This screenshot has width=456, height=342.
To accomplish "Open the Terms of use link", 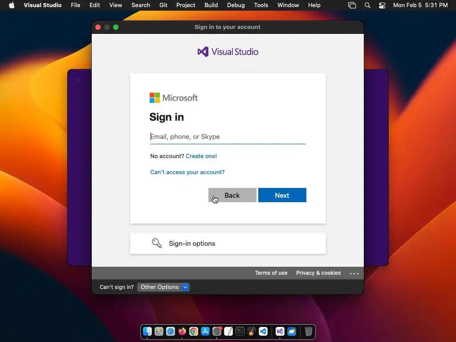I will (271, 273).
